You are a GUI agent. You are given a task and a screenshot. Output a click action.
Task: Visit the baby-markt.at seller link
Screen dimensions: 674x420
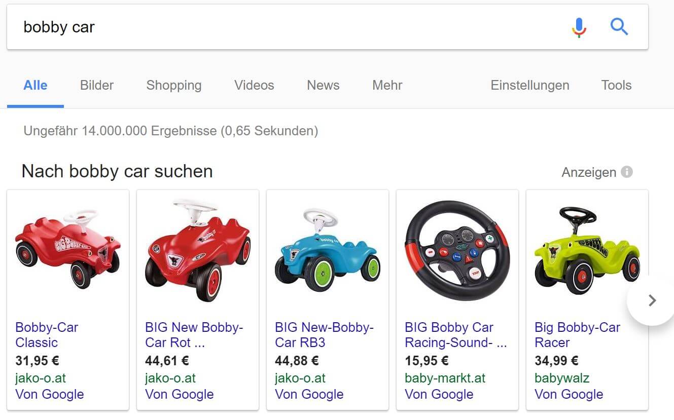click(445, 378)
